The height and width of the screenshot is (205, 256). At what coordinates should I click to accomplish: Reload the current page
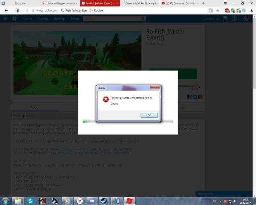[27, 11]
